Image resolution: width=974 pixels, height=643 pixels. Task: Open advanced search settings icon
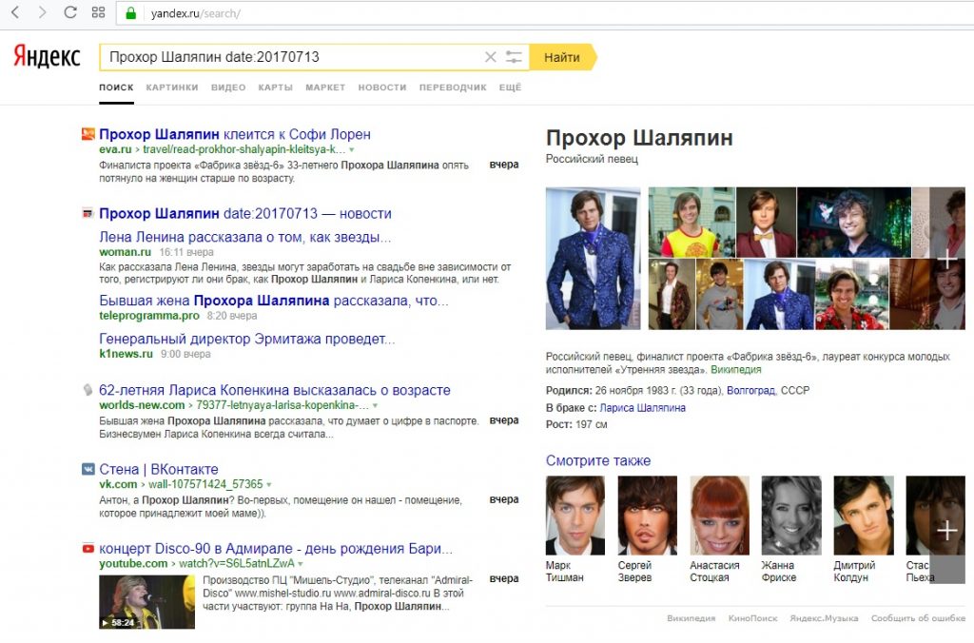coord(515,57)
